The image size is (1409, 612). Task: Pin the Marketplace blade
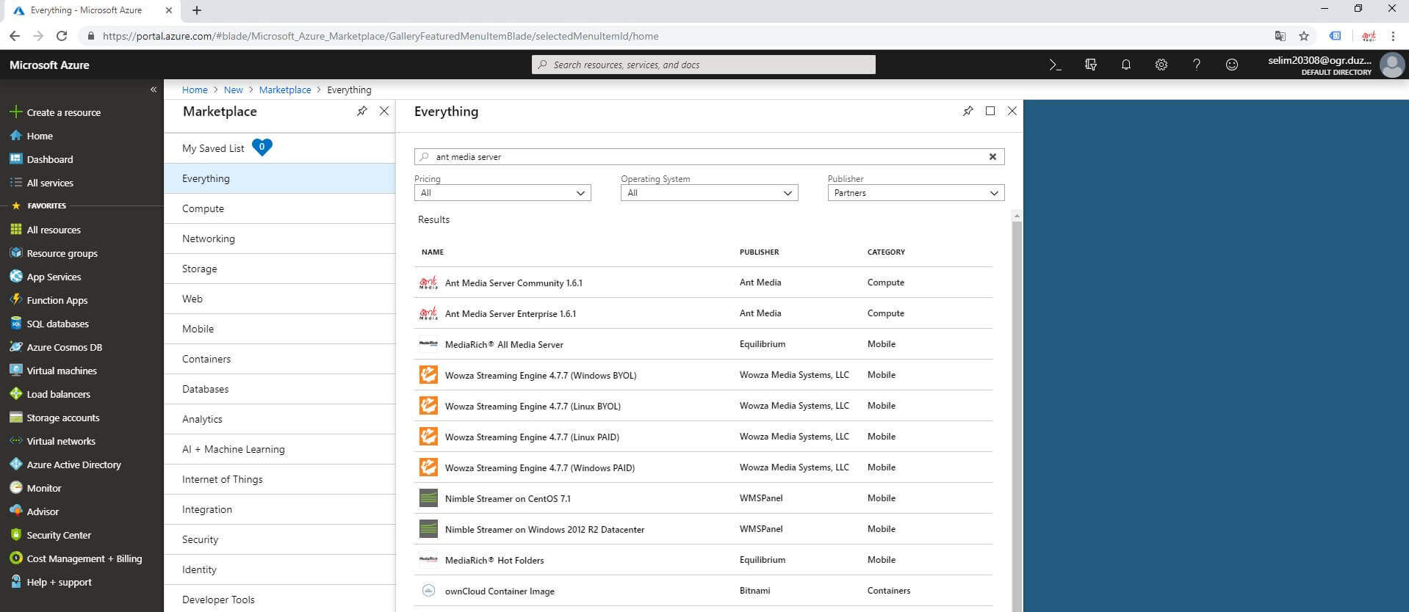361,111
